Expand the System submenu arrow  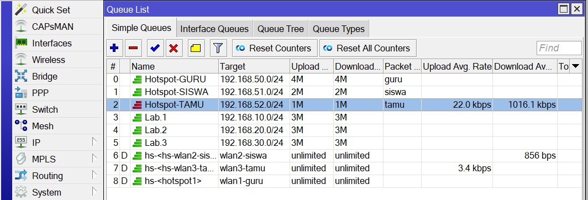pyautogui.click(x=94, y=191)
